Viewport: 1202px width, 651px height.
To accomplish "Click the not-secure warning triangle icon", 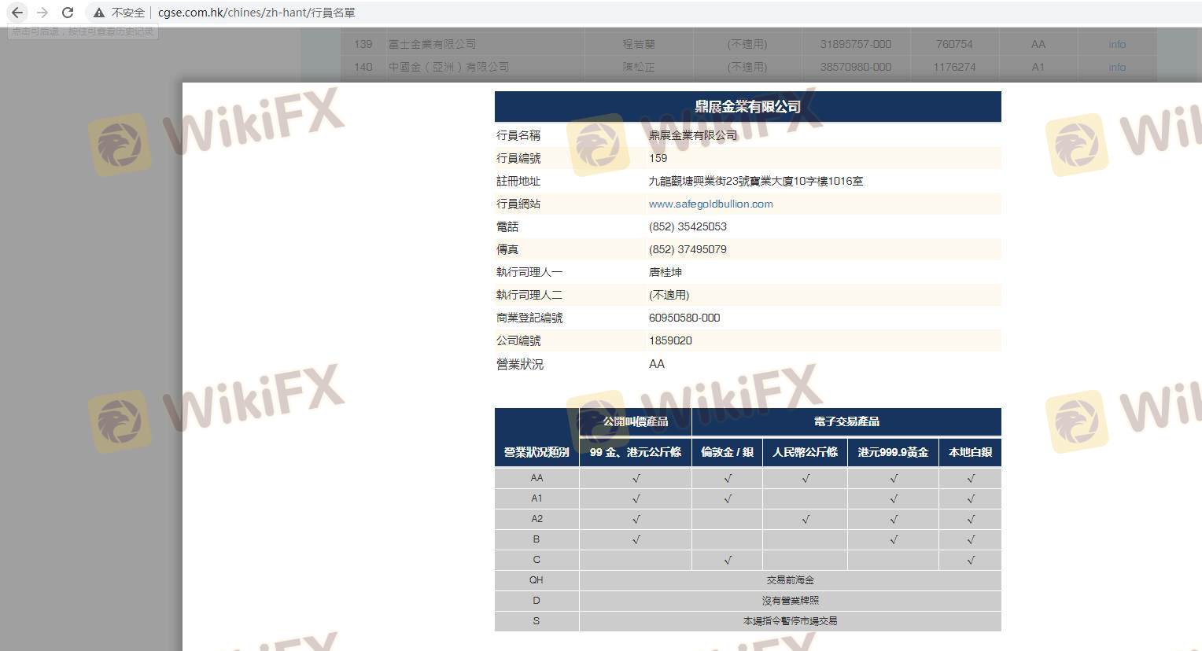I will point(98,13).
